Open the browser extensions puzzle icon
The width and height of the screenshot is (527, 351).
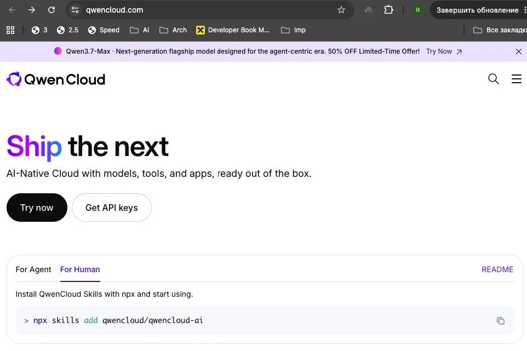388,10
